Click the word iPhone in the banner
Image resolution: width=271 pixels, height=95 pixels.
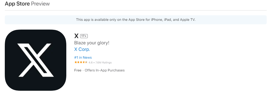157,20
